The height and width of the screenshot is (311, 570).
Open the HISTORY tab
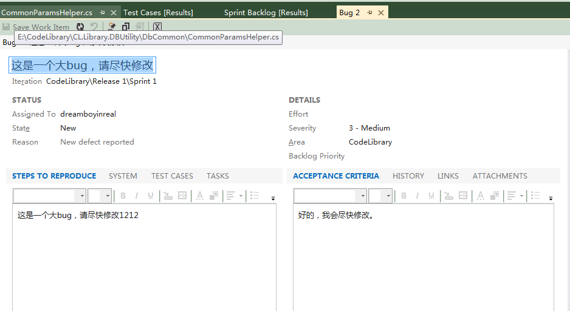click(x=408, y=176)
